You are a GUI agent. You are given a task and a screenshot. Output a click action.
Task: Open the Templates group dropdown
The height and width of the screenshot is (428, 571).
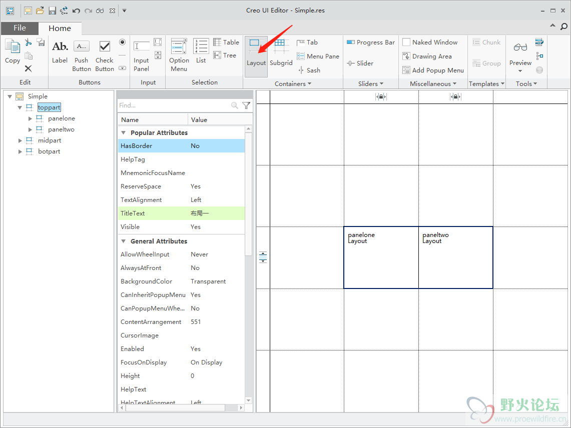(x=486, y=83)
